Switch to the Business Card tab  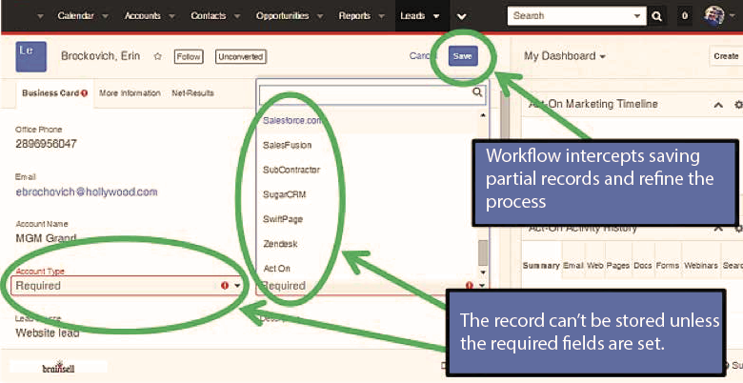50,93
